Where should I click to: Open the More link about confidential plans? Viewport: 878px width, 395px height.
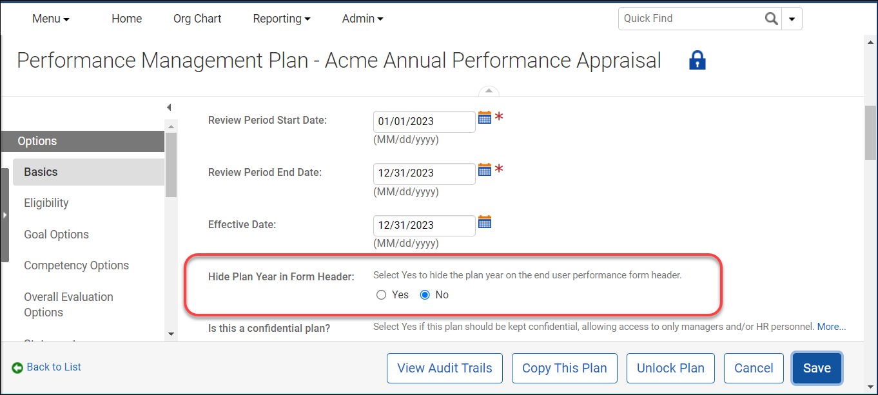[831, 327]
